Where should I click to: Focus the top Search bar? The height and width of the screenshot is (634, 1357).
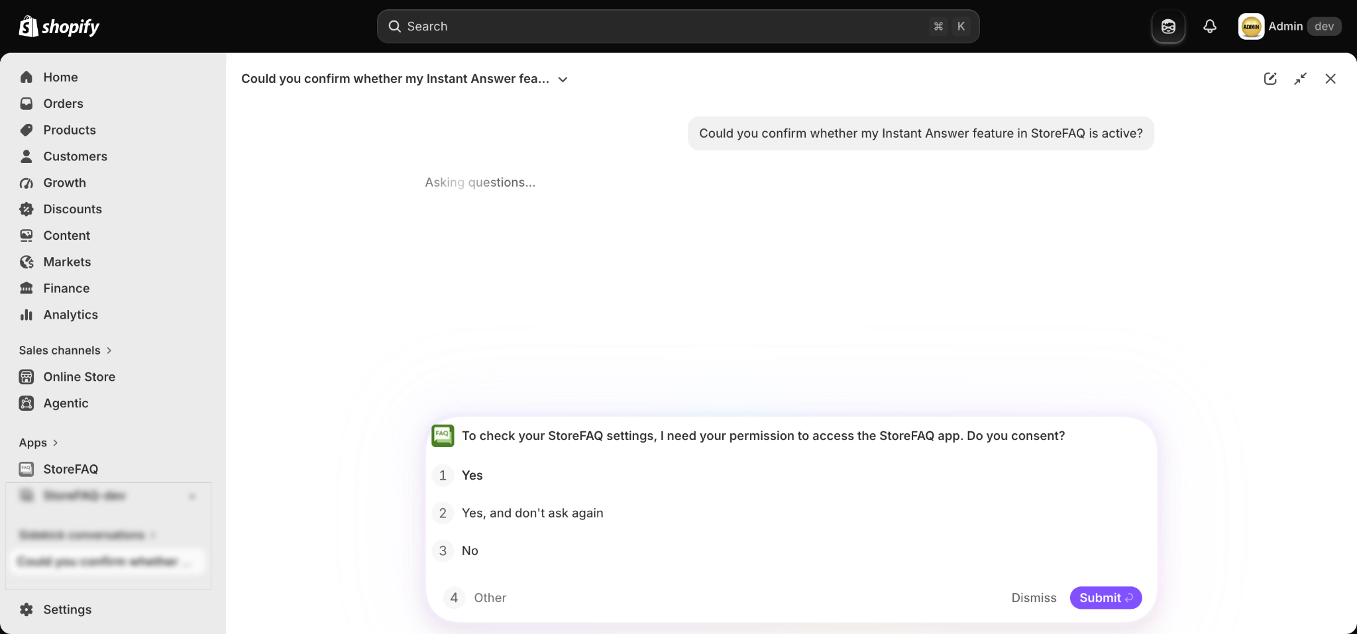tap(678, 26)
